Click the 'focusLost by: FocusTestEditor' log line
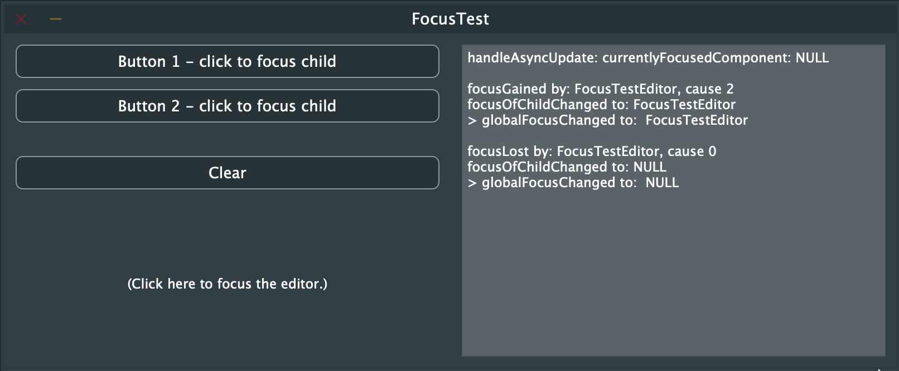899x371 pixels. [x=591, y=152]
